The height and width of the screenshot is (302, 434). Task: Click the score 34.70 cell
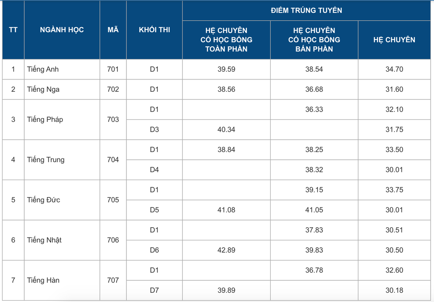(394, 69)
